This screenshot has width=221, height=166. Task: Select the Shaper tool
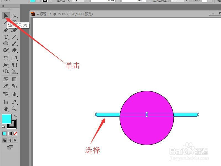[x=6, y=50]
